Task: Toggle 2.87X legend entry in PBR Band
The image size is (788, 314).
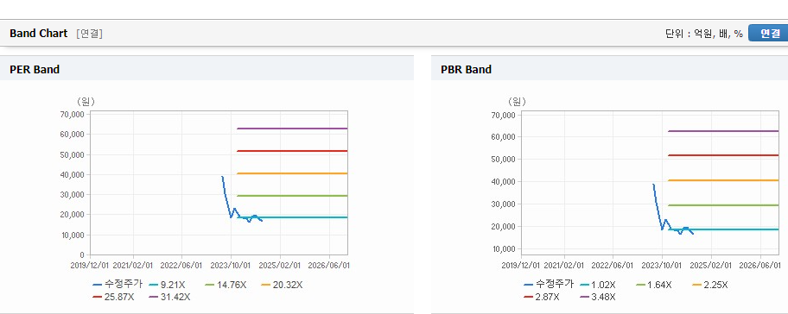Action: click(x=542, y=297)
